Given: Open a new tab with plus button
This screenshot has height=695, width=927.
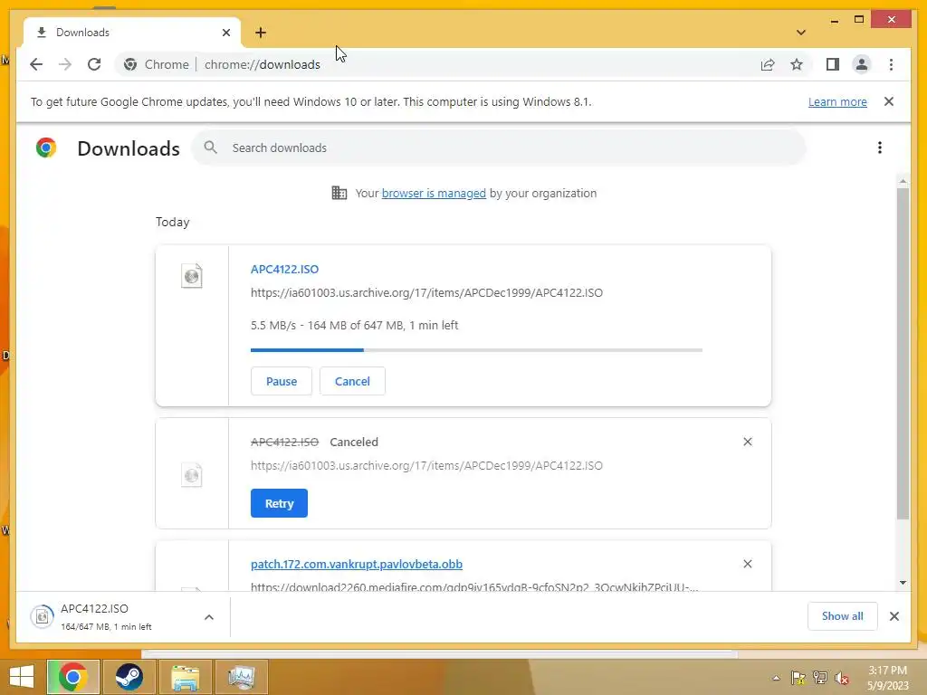Looking at the screenshot, I should coord(261,33).
